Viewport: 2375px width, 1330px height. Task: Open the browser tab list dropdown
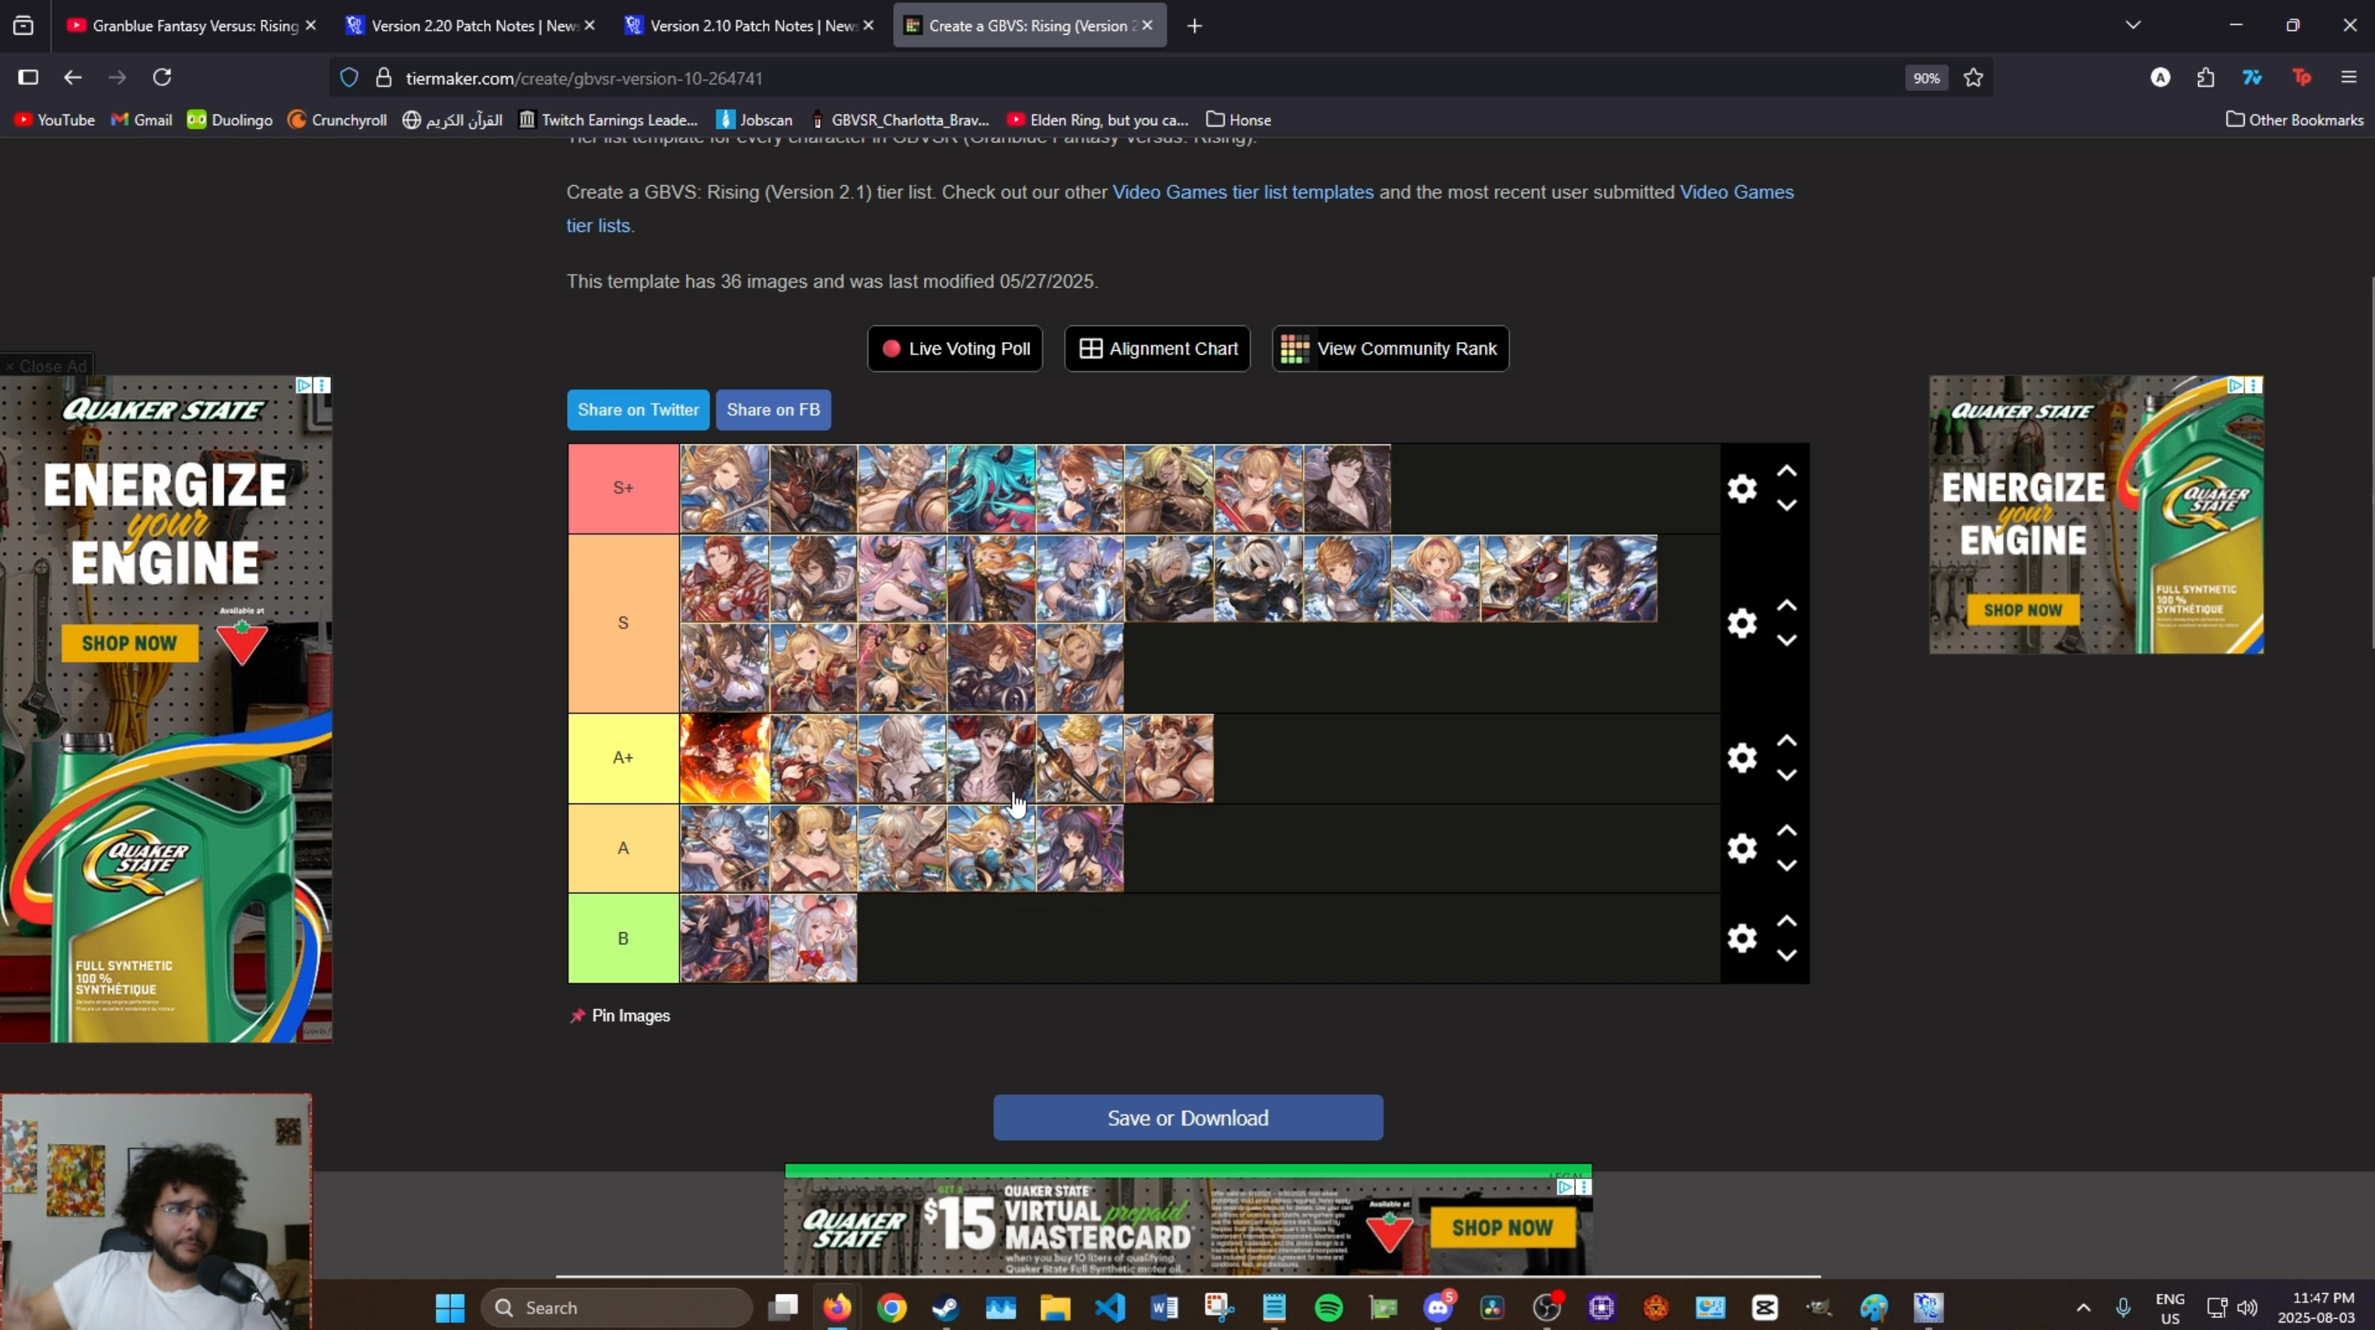[2133, 25]
